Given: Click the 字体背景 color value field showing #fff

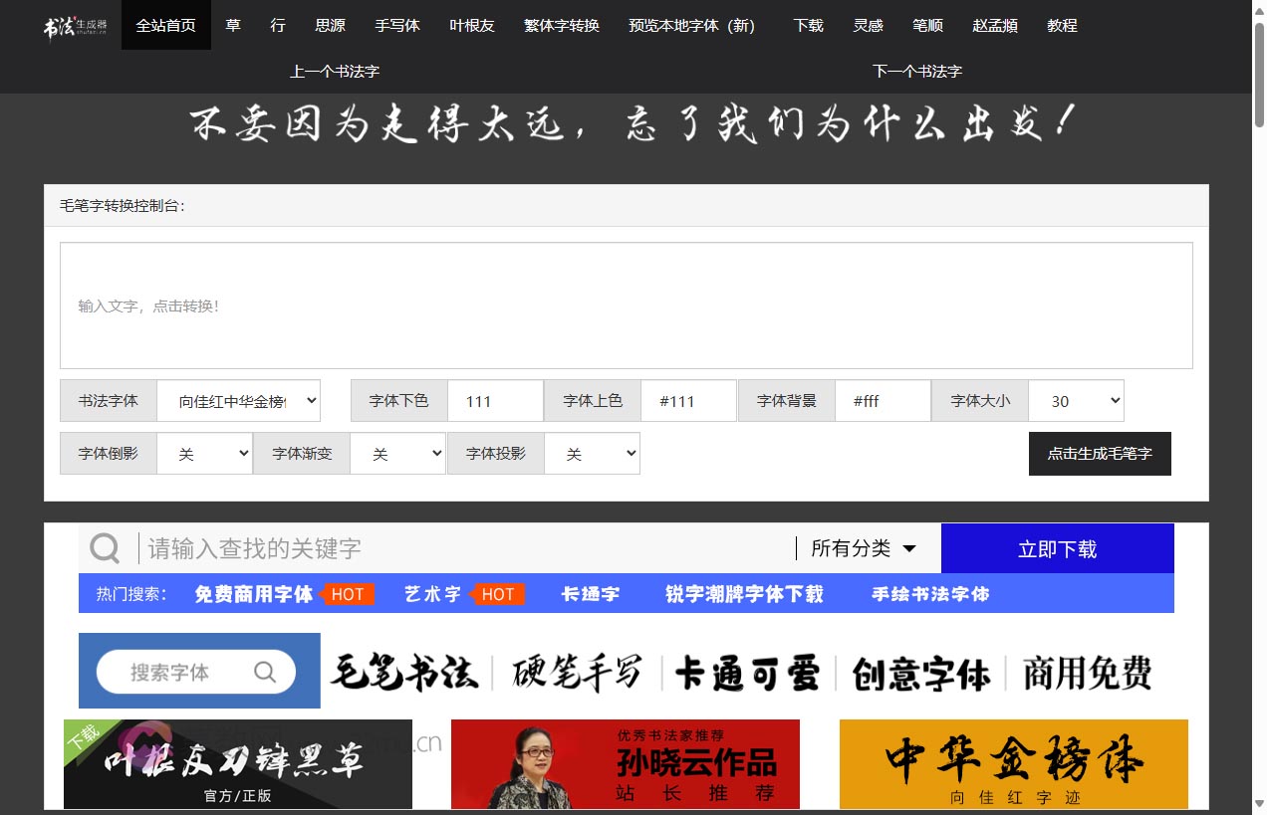Looking at the screenshot, I should pyautogui.click(x=883, y=400).
